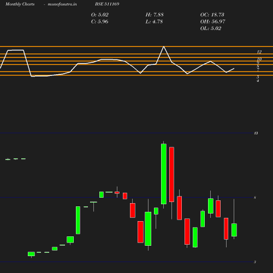Click the 'OL: 5.02' value
273x273 pixels.
pyautogui.click(x=211, y=28)
